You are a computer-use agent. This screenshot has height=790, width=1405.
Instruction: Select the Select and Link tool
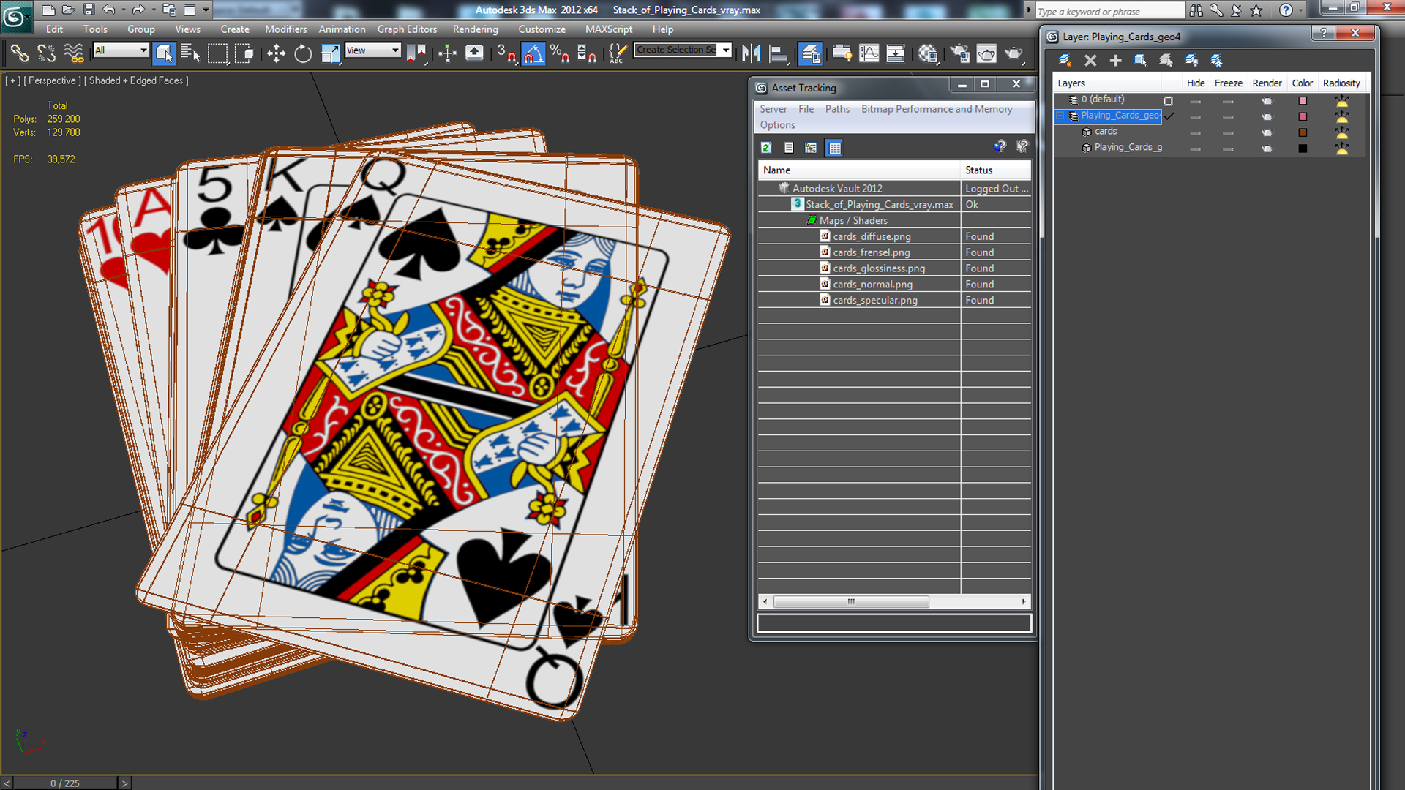[20, 53]
